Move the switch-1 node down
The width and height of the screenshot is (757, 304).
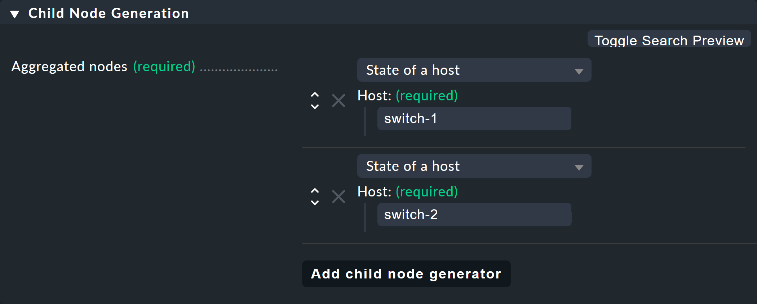[x=315, y=106]
